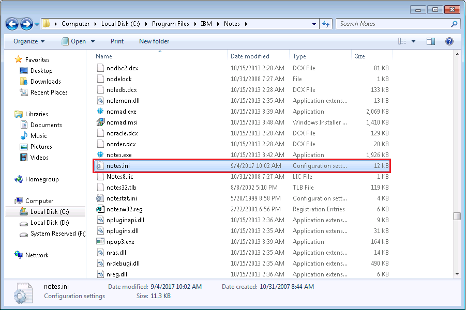Screen dimensions: 467x310
Task: Expand the arrow after IBM breadcrumb
Action: point(218,24)
